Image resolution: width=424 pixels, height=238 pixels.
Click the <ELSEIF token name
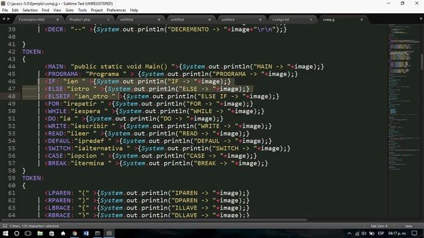(58, 97)
